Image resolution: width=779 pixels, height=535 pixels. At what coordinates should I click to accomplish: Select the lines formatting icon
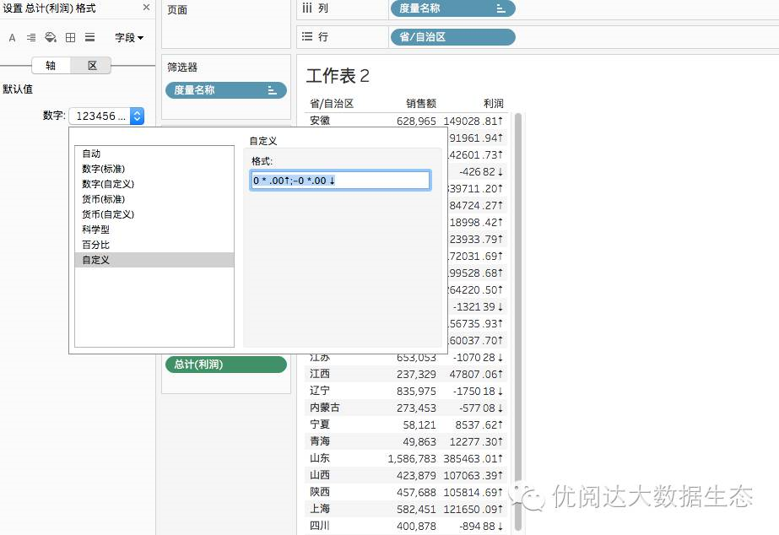(89, 37)
